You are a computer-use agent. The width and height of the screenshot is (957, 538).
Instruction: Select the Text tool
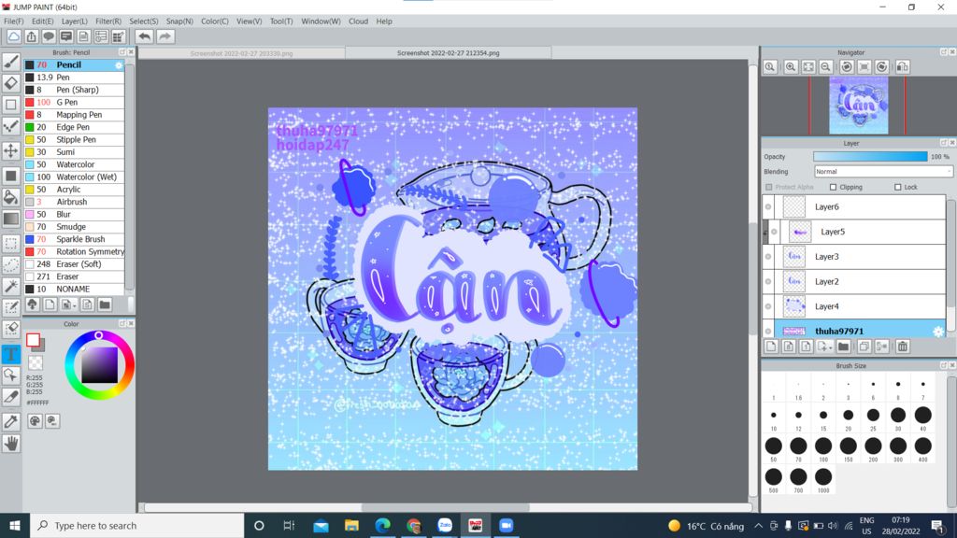(11, 354)
